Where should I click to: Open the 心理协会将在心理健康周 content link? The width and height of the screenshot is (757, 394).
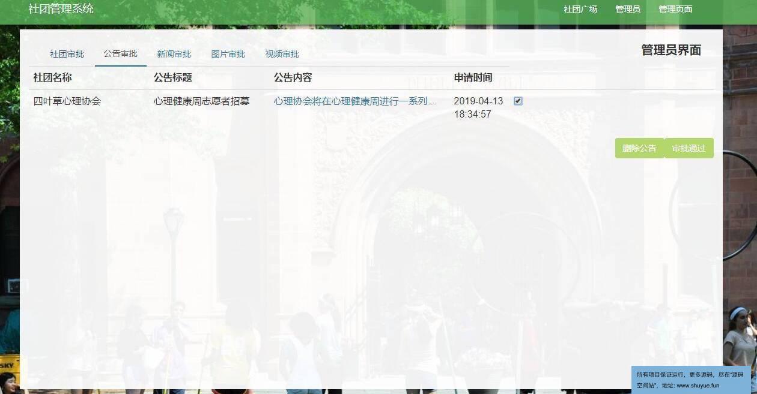click(355, 101)
